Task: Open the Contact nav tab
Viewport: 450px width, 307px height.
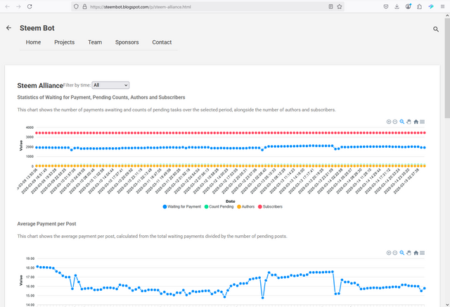Action: (x=162, y=42)
